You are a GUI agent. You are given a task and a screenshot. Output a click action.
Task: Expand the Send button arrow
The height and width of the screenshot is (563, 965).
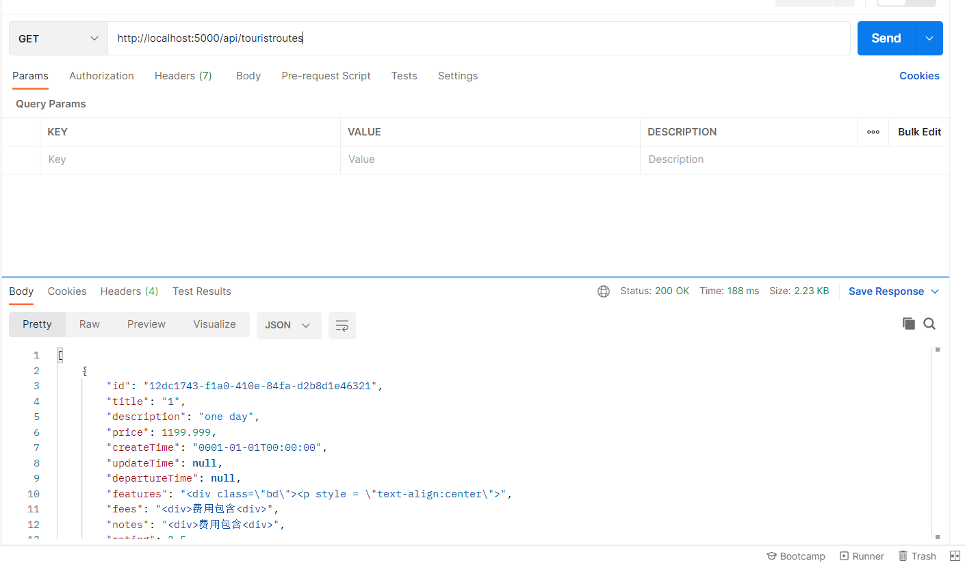click(929, 38)
